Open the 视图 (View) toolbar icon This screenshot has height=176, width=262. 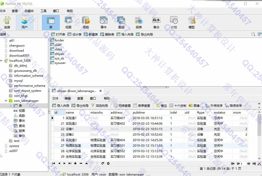68,22
